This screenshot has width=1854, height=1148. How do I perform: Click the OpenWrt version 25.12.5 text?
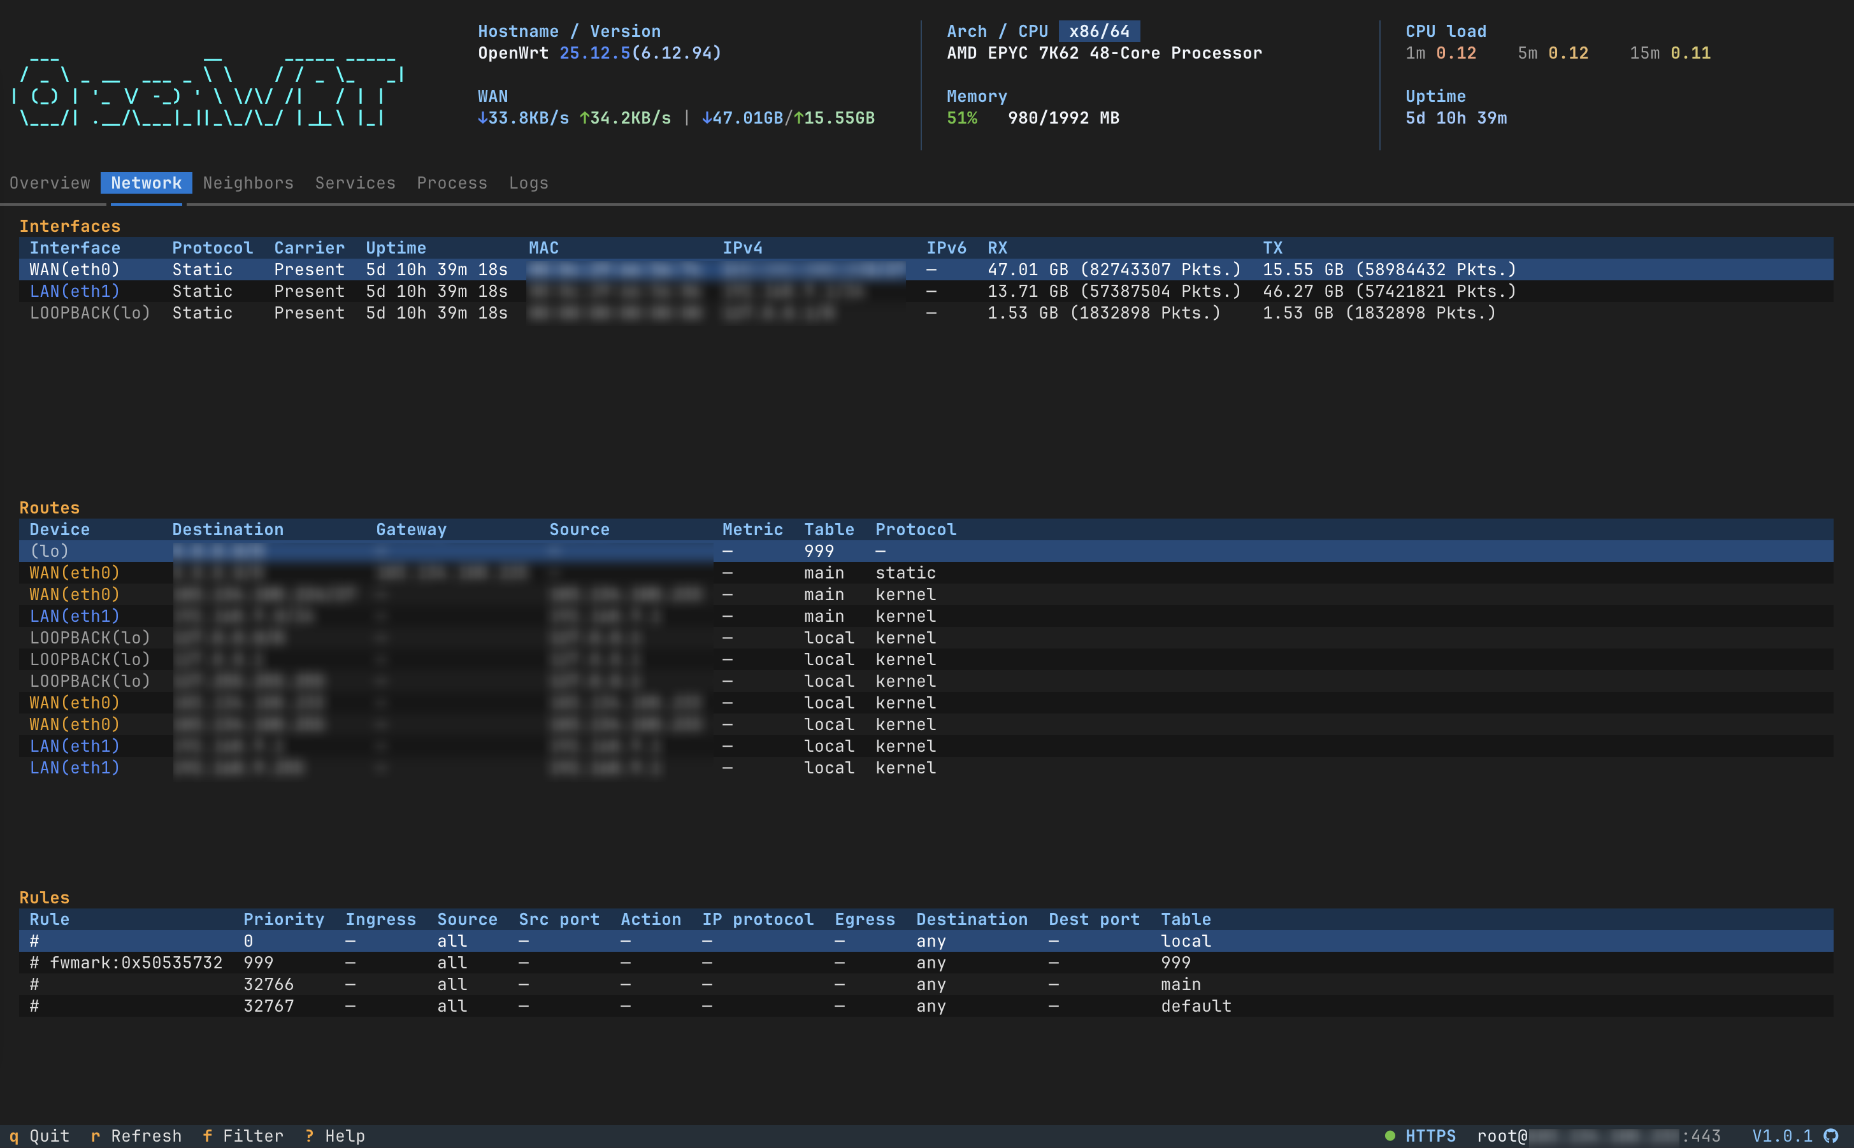click(595, 53)
